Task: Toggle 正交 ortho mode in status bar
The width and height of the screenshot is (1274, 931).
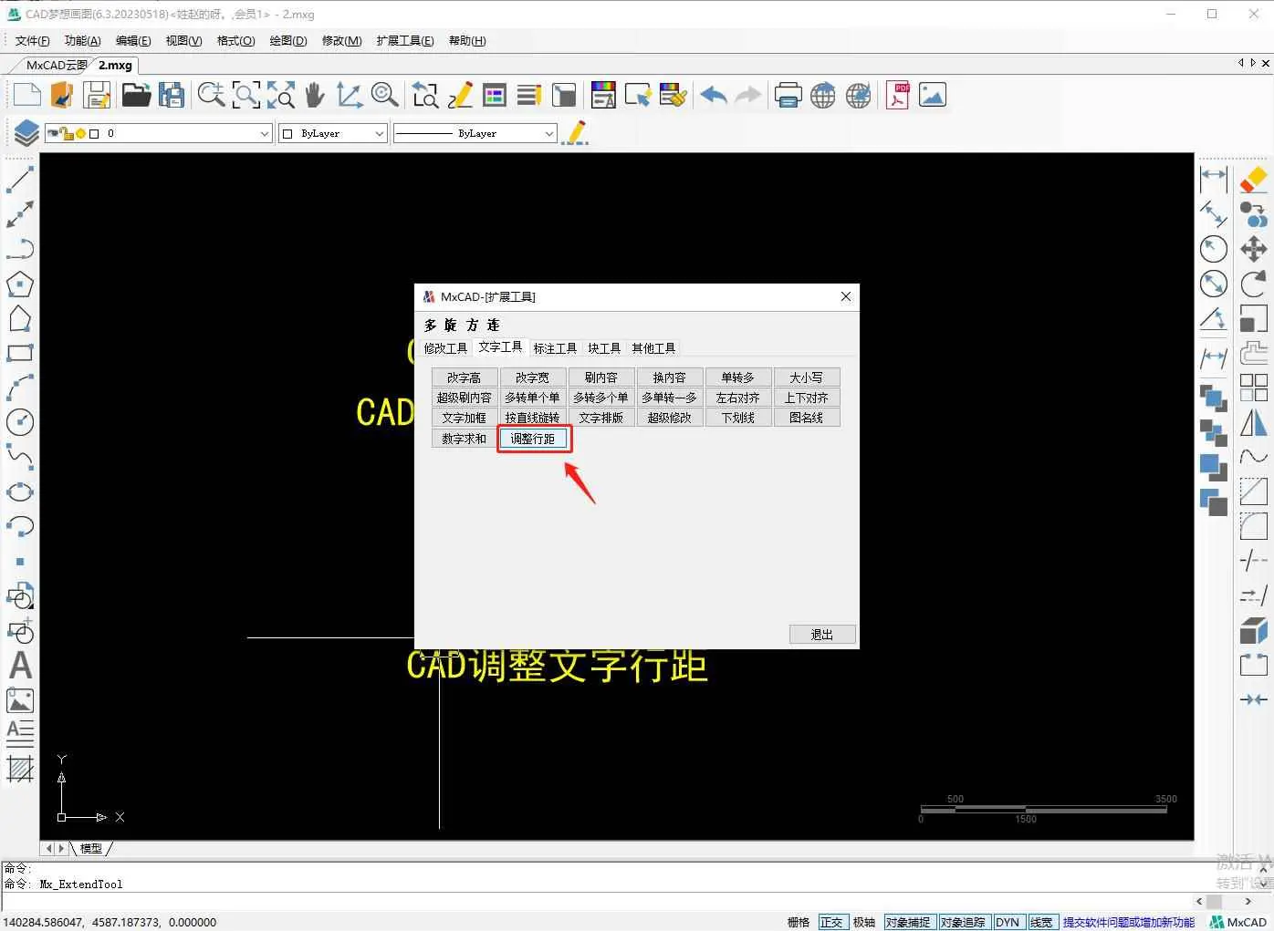Action: tap(831, 922)
